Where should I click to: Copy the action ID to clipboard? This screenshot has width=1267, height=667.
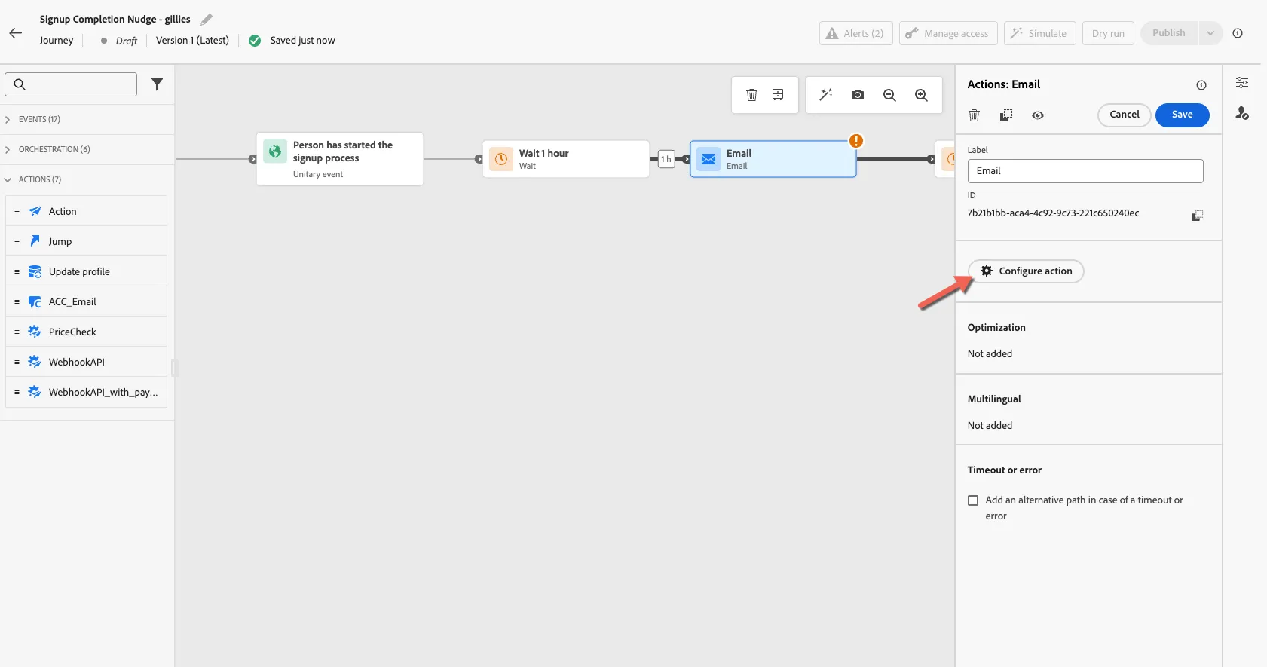click(x=1197, y=216)
